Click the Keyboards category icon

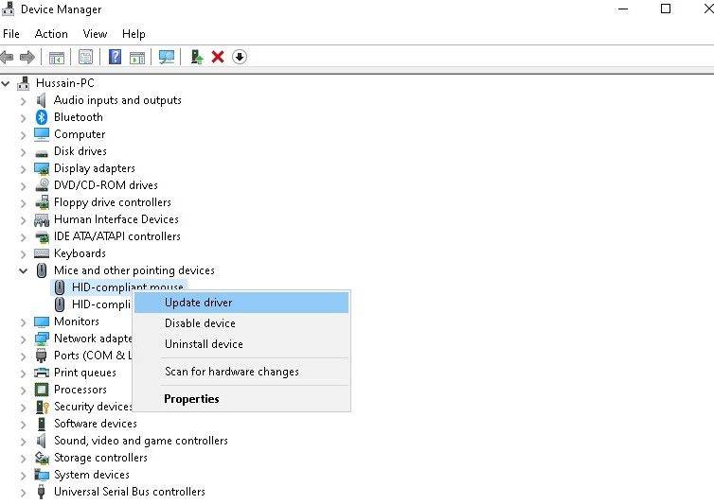(42, 253)
